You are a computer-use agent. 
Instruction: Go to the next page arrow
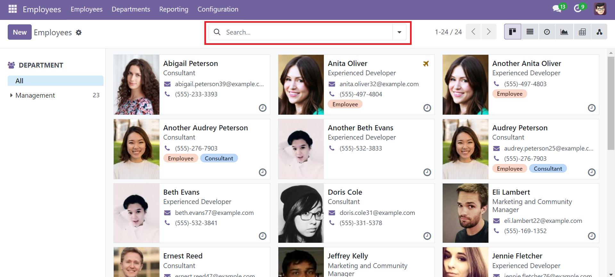488,32
